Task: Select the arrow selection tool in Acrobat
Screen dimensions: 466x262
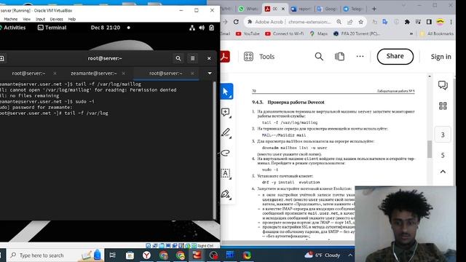Action: pyautogui.click(x=226, y=92)
